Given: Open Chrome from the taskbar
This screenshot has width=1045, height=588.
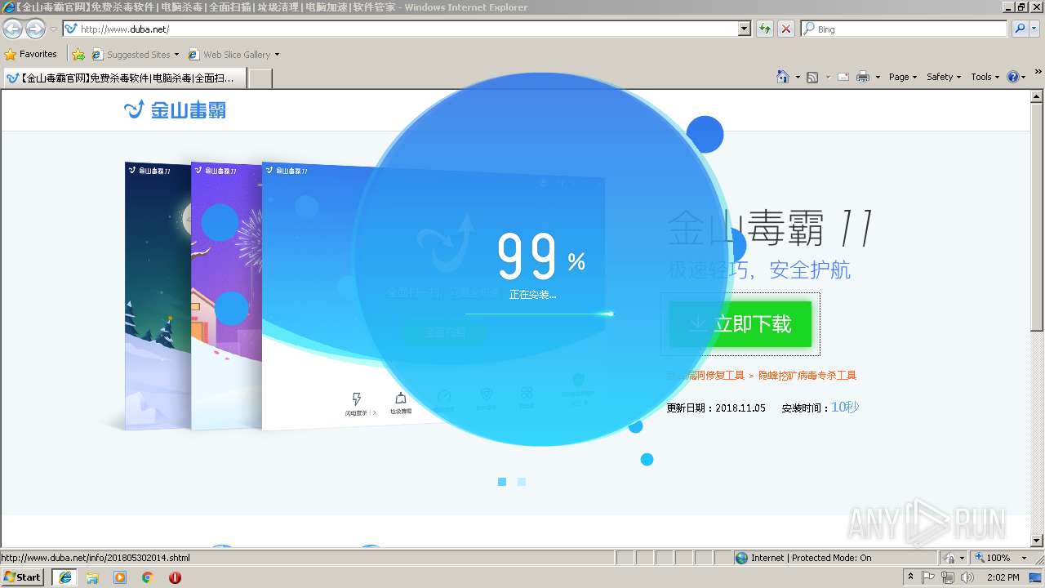Looking at the screenshot, I should tap(148, 577).
